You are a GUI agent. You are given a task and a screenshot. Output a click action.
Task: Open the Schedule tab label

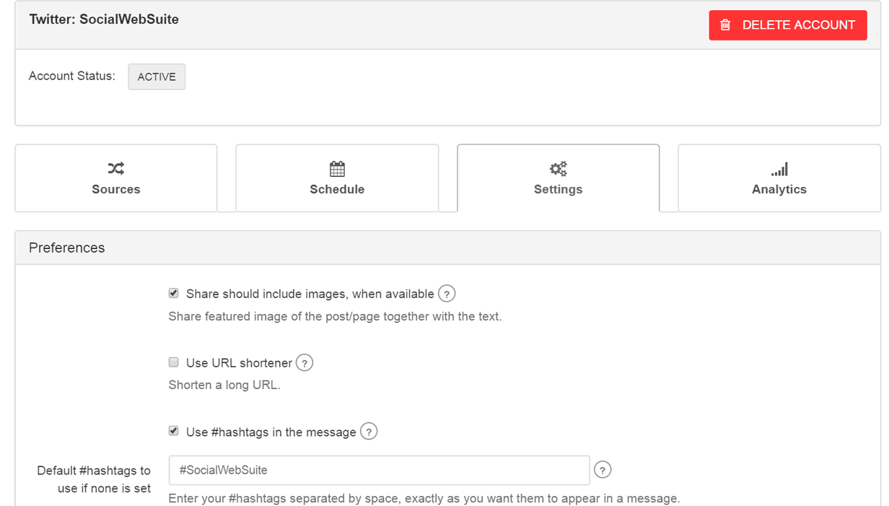(x=337, y=189)
